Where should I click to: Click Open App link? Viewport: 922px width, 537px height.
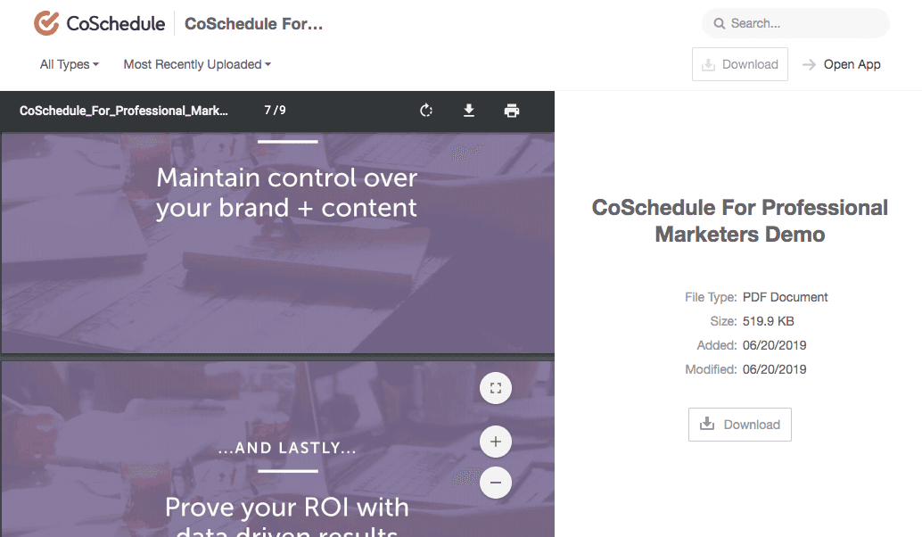[842, 65]
